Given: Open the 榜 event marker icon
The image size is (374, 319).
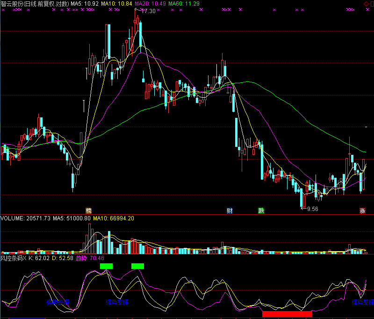Looking at the screenshot, I should (88, 210).
